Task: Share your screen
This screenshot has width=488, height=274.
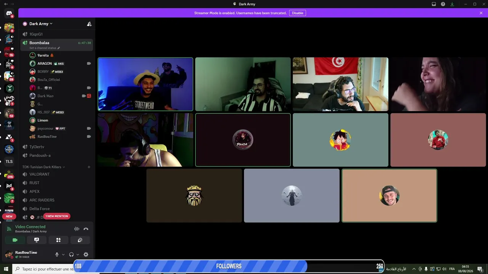Action: tap(37, 240)
